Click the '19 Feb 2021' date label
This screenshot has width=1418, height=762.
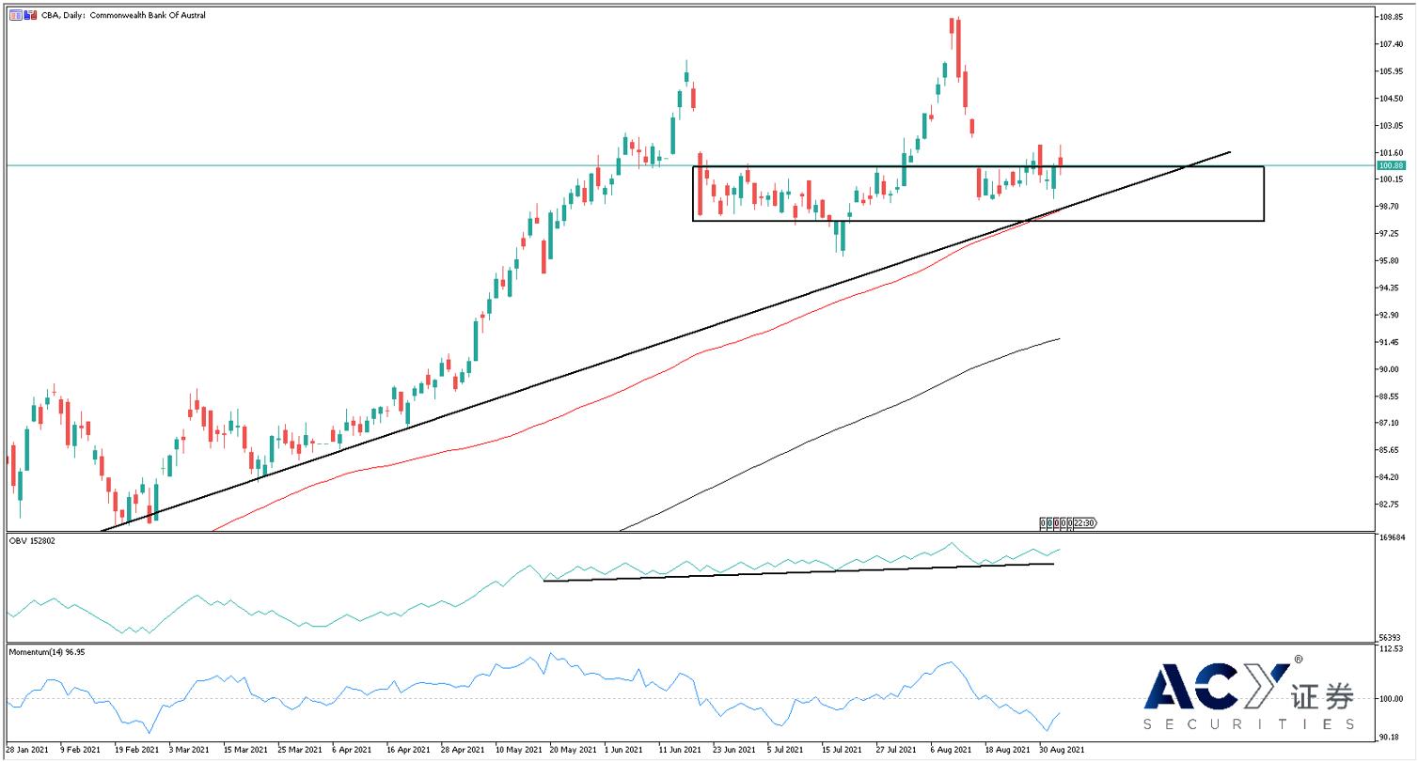(137, 750)
